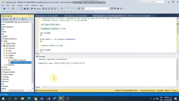This screenshot has height=101, width=179.
Task: Click the Quick Launch search field
Action: click(x=153, y=2)
